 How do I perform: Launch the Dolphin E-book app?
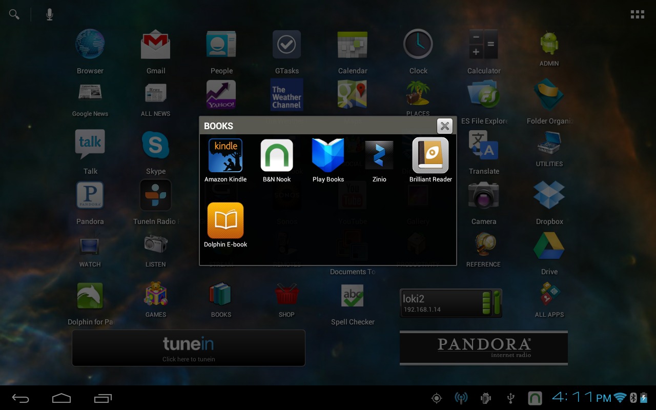[x=225, y=225]
